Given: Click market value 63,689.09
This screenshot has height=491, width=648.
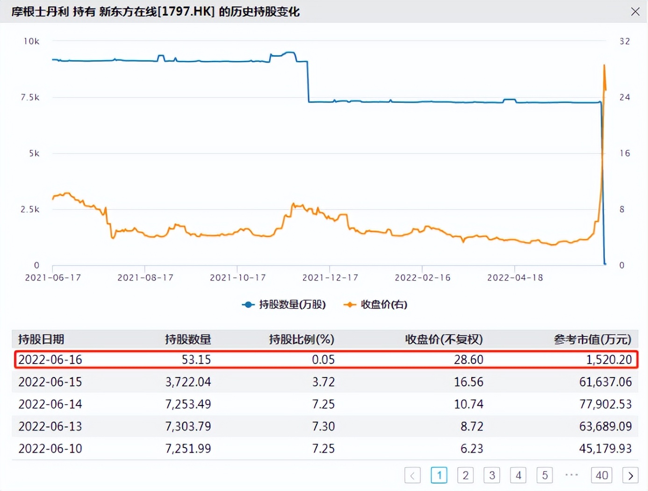Looking at the screenshot, I should (605, 426).
